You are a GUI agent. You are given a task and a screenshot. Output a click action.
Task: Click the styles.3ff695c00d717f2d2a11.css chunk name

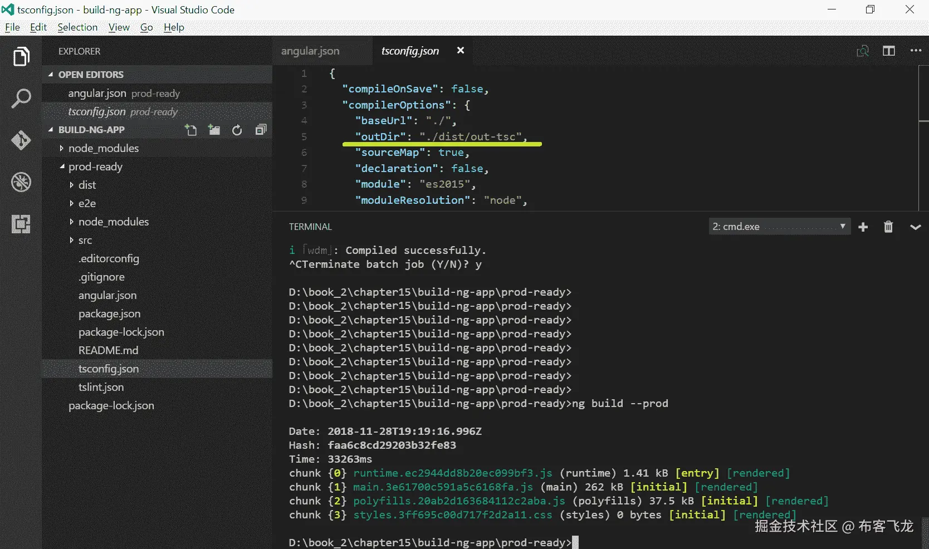click(453, 515)
